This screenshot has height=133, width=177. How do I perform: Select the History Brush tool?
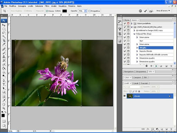point(4,61)
